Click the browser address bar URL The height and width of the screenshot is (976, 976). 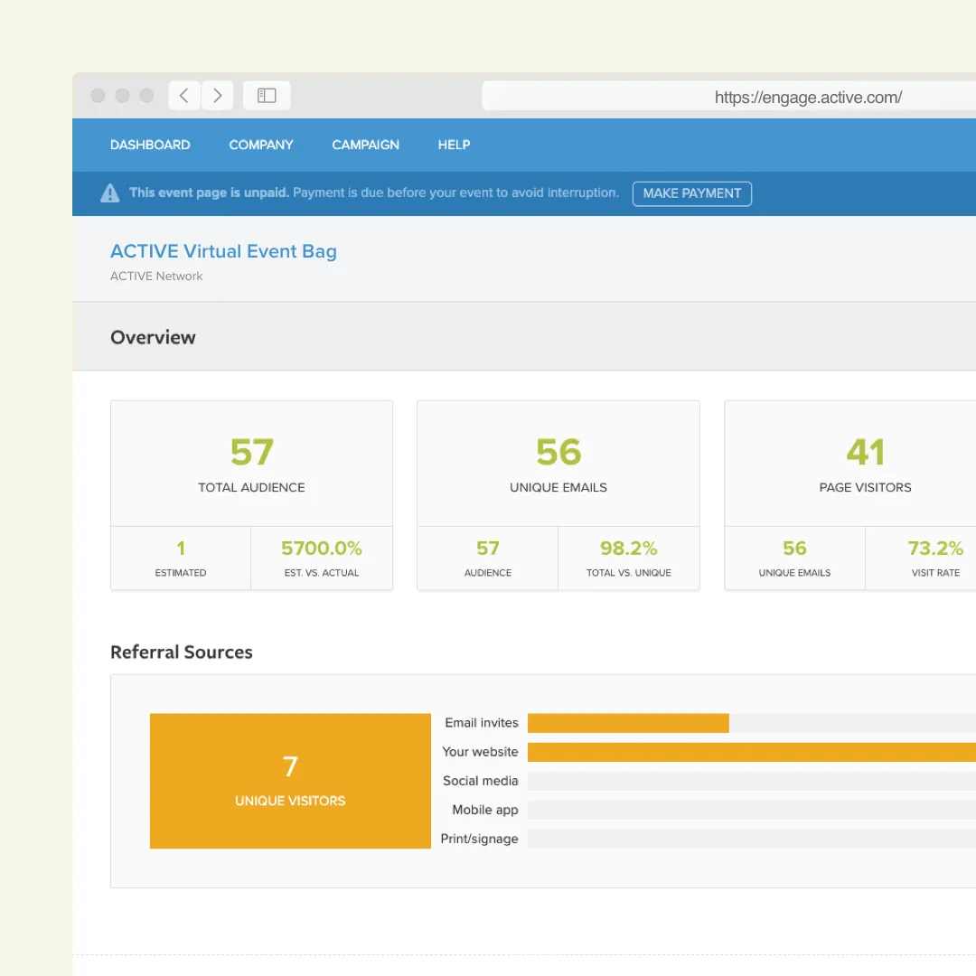point(808,98)
